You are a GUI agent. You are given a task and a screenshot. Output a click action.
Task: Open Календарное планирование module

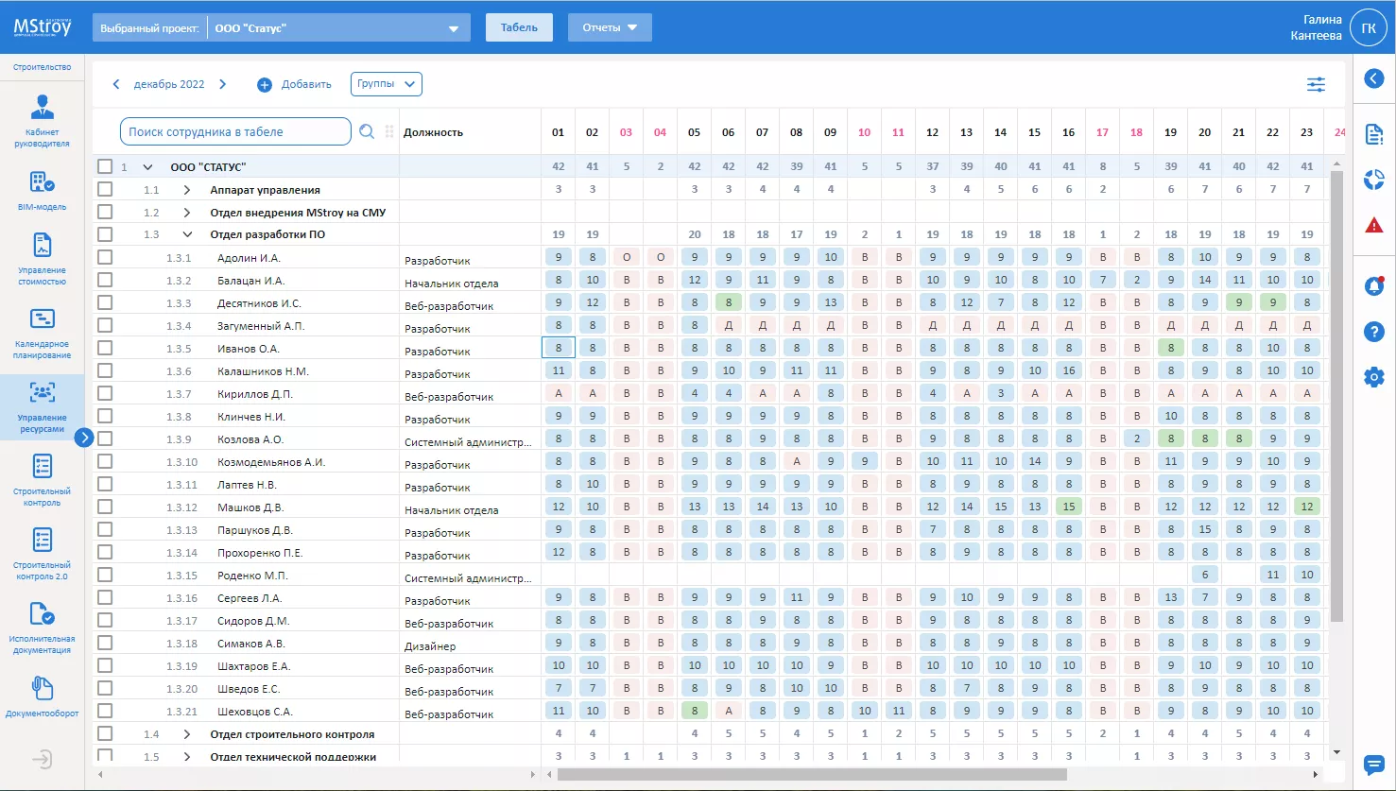point(42,333)
